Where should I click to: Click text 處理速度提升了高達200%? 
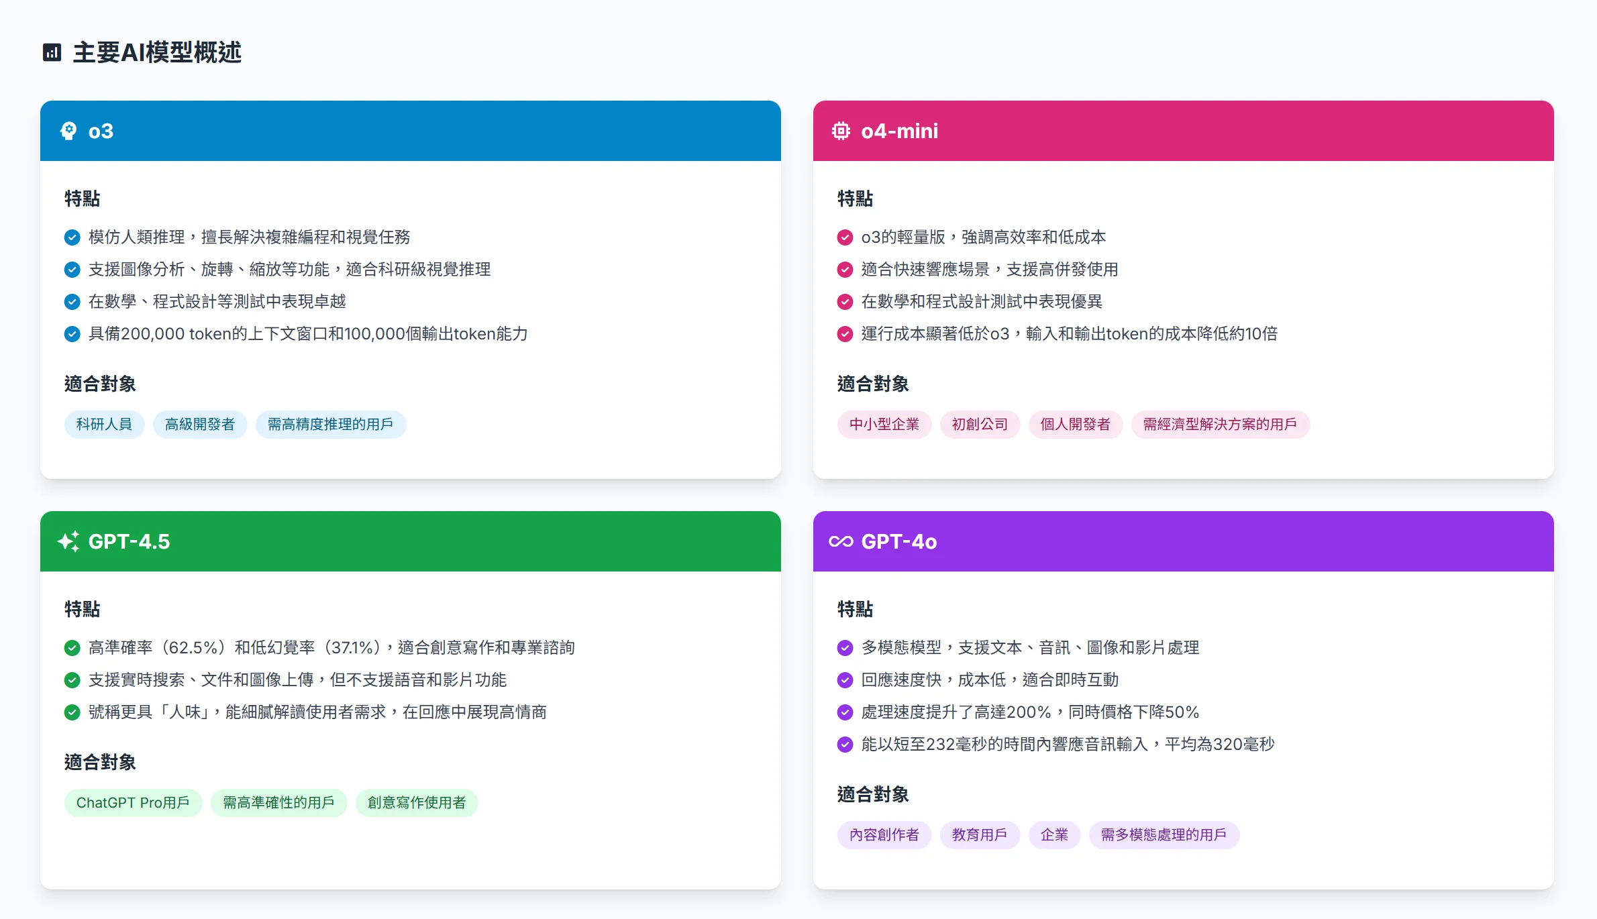pos(957,712)
